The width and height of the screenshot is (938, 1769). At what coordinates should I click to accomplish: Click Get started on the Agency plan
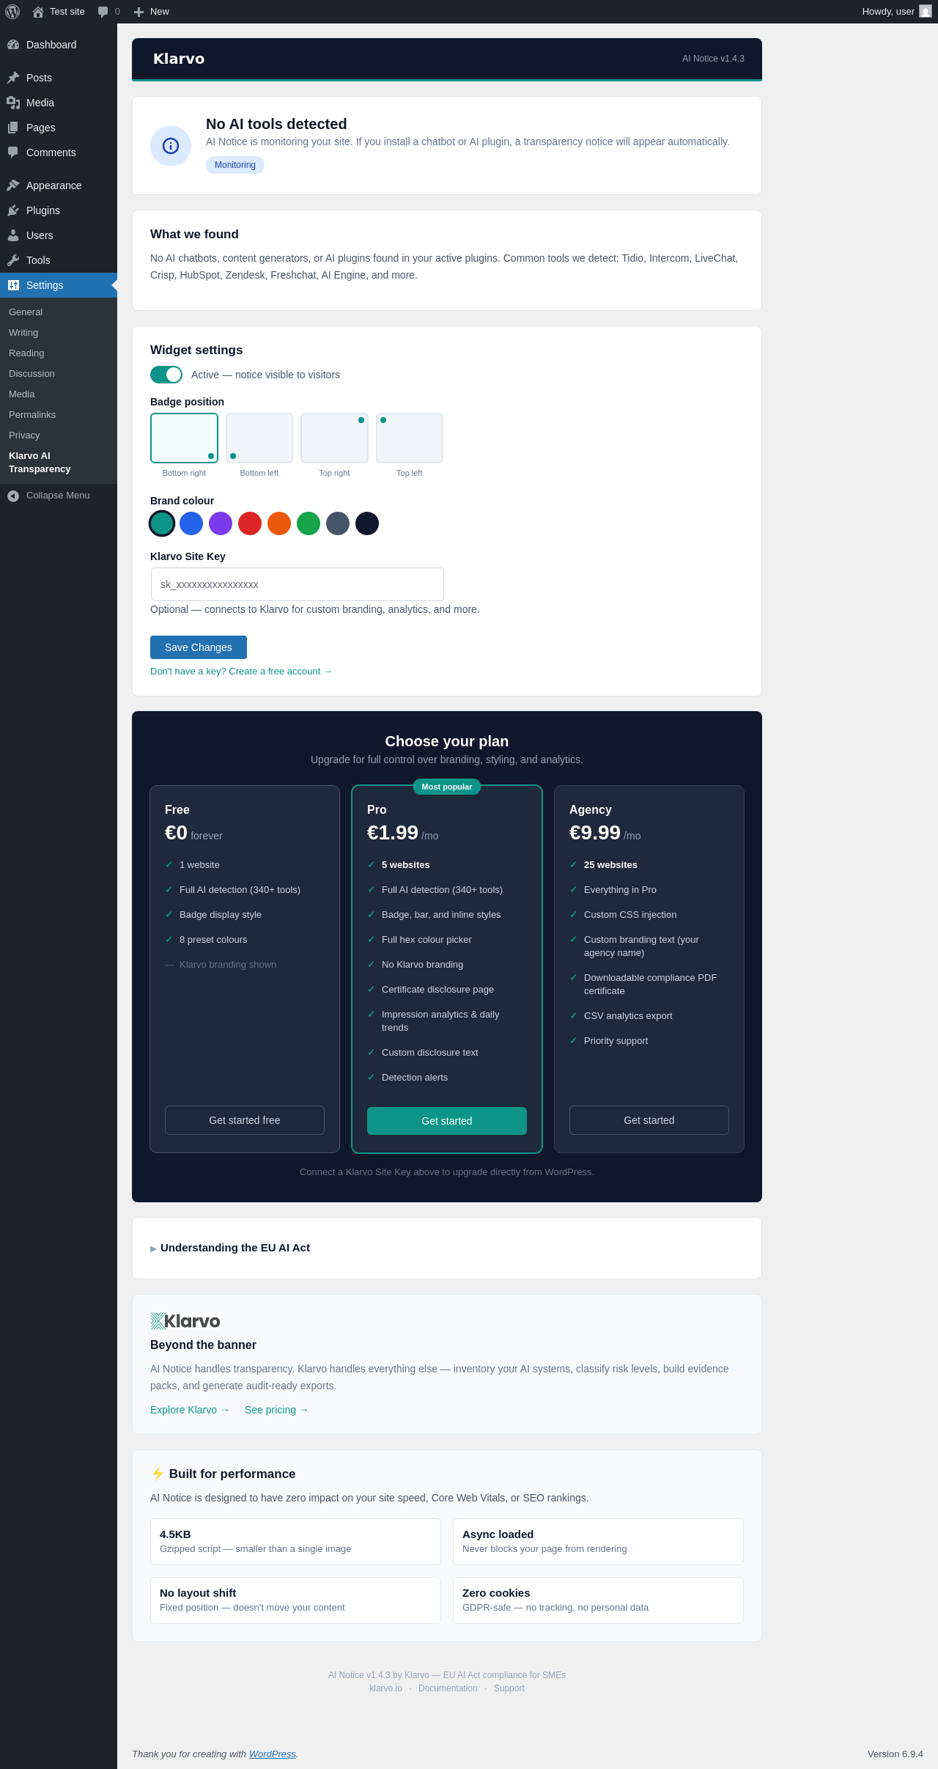(649, 1120)
